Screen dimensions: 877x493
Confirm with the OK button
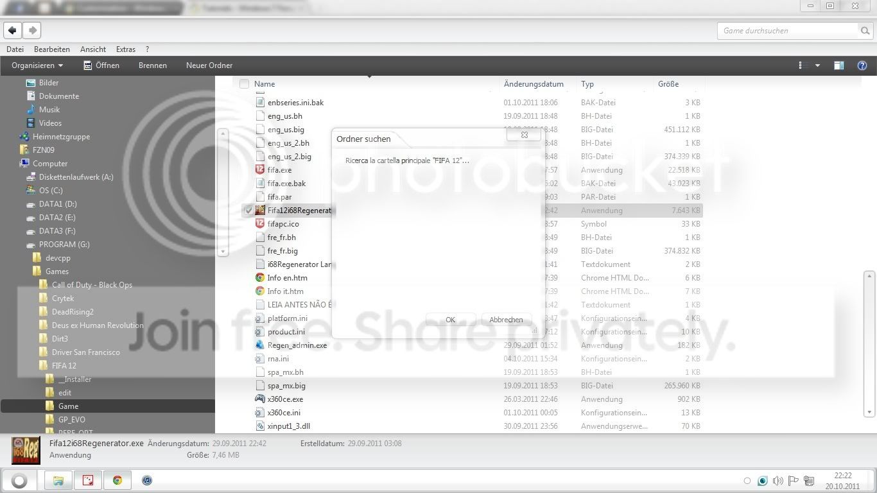click(x=451, y=320)
